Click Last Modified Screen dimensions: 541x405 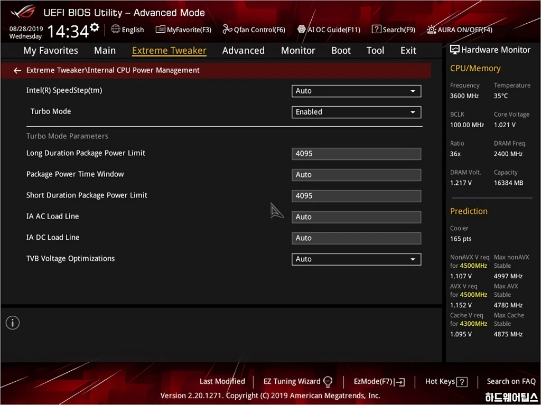tap(222, 382)
